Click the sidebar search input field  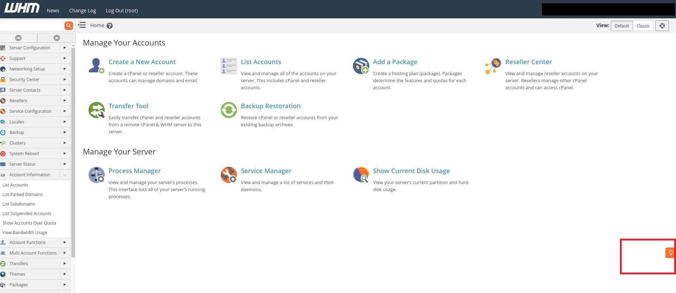click(32, 25)
